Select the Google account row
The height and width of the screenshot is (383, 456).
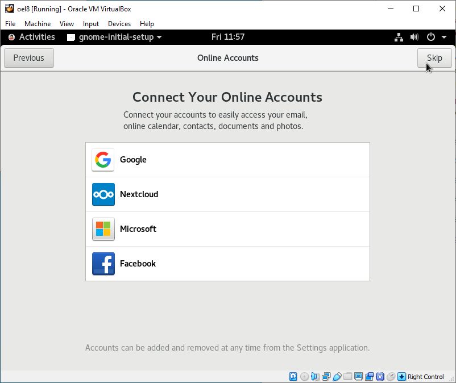point(227,160)
